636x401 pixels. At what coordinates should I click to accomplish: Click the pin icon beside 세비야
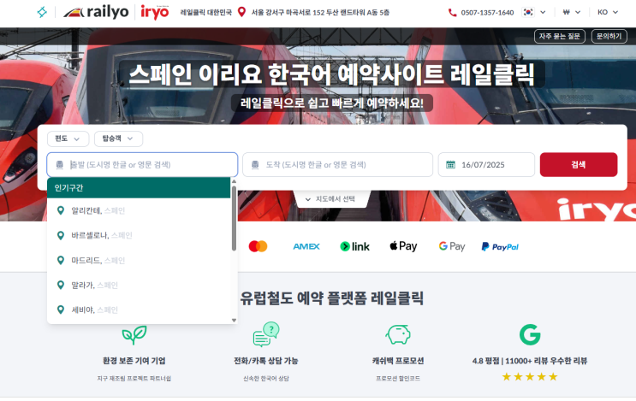[x=61, y=310]
